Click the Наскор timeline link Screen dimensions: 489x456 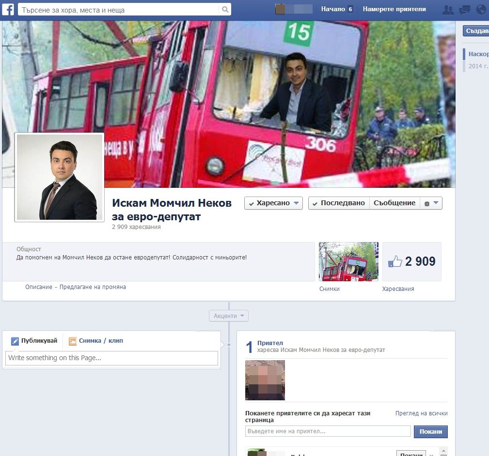click(478, 54)
